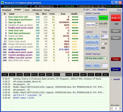Click the DRSC status indicator
This screenshot has height=112, width=123.
click(34, 74)
